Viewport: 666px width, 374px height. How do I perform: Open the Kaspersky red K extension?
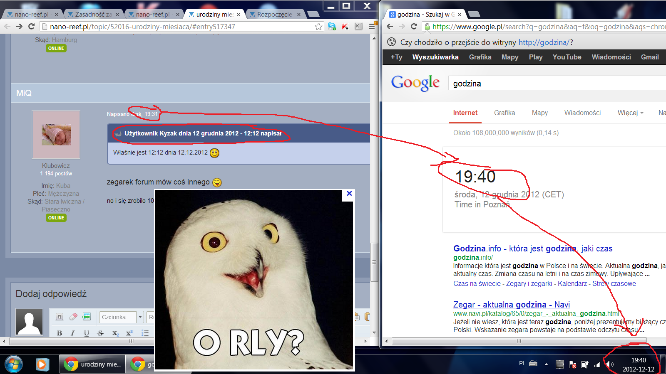click(345, 27)
